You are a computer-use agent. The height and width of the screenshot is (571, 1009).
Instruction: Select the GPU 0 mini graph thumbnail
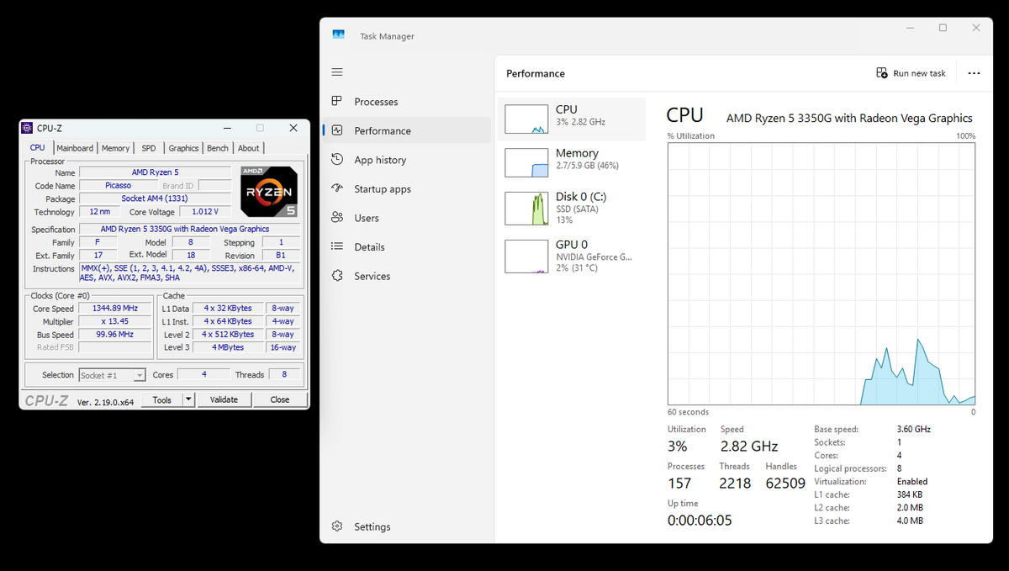(526, 256)
